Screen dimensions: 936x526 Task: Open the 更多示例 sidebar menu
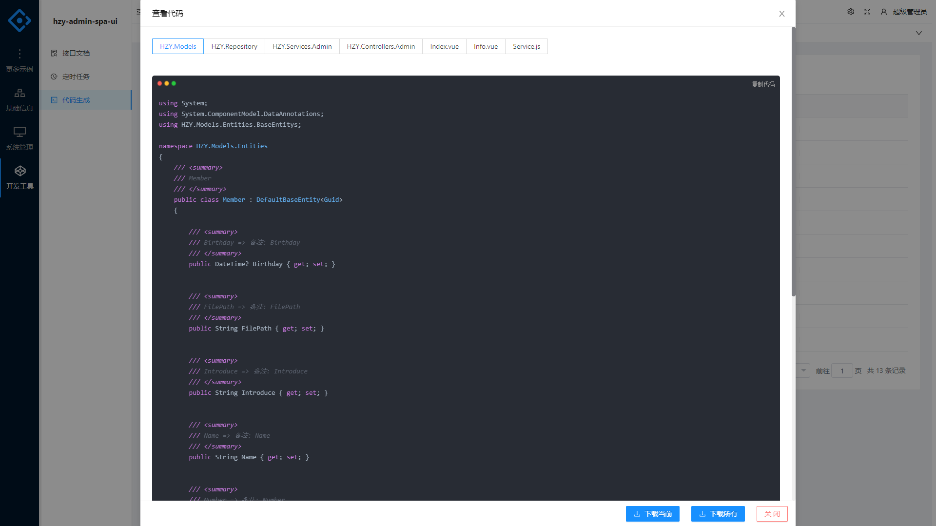[19, 60]
